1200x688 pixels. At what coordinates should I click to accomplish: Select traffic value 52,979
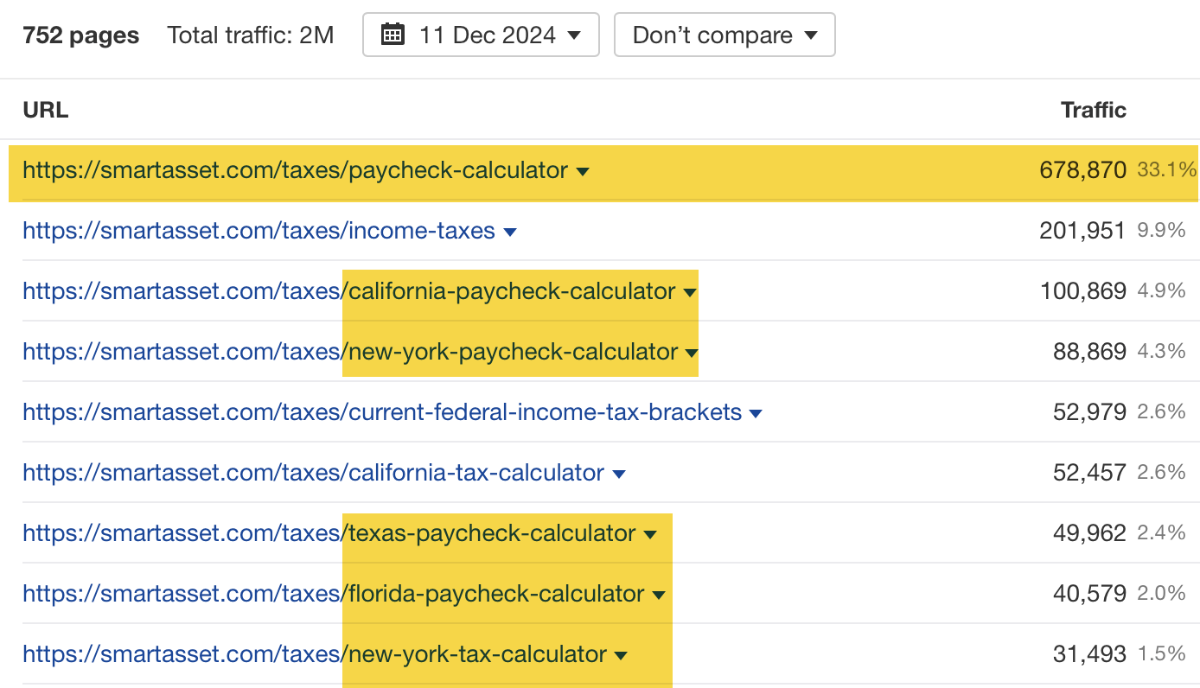[1089, 412]
